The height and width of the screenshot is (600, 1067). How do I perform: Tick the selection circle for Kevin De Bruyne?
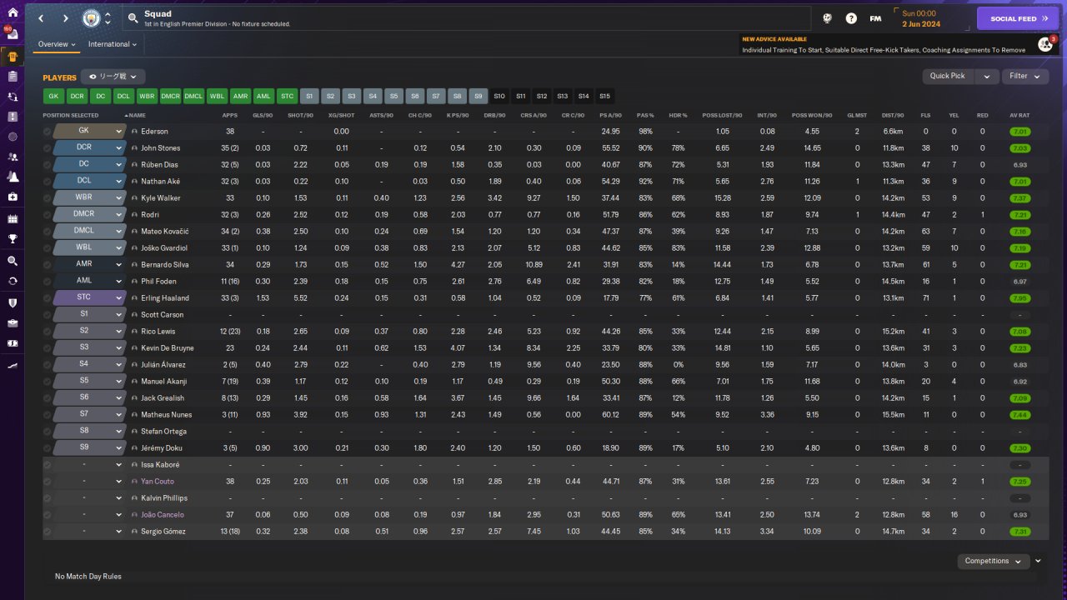pos(47,347)
